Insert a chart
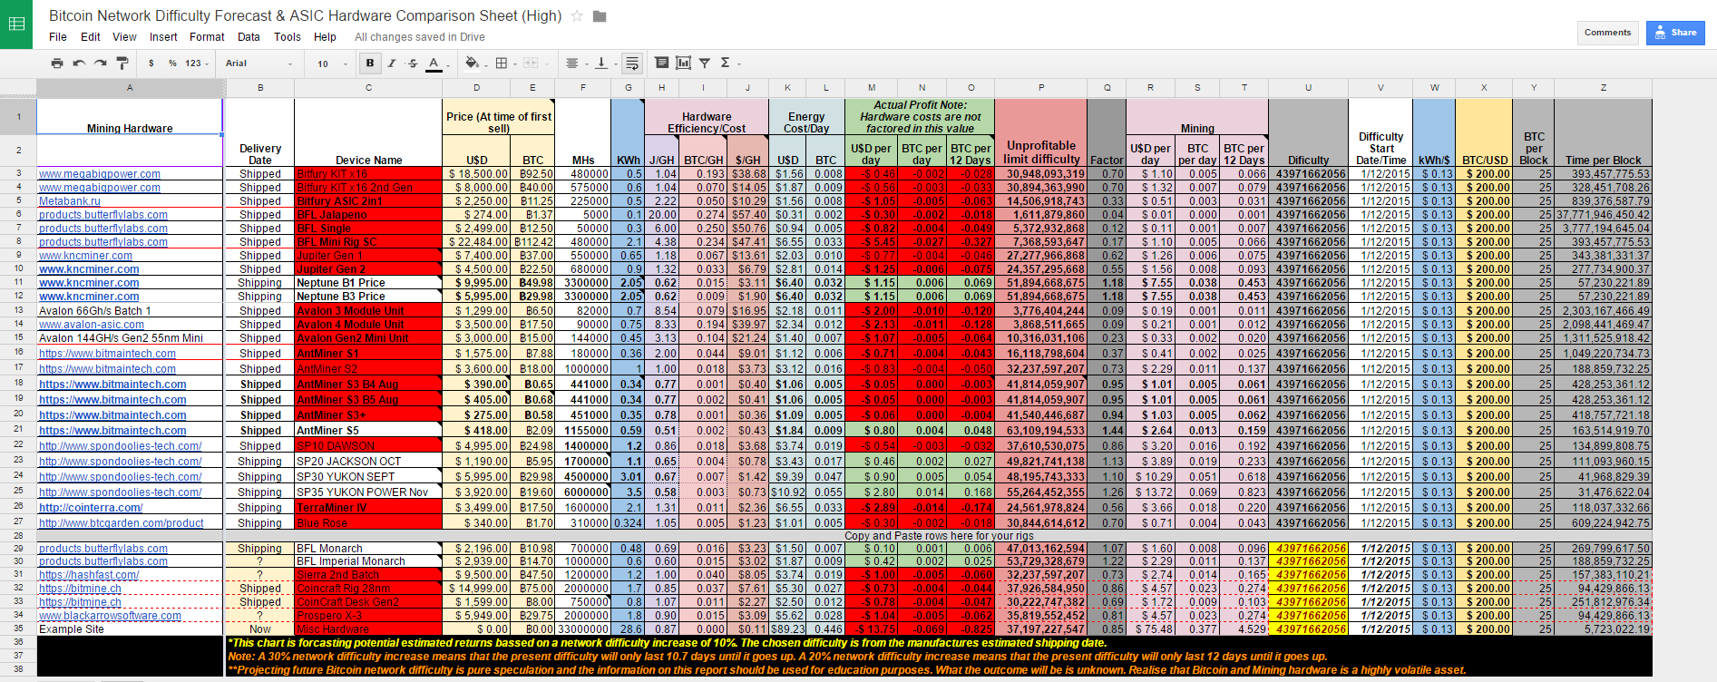Viewport: 1717px width, 682px height. pos(683,63)
